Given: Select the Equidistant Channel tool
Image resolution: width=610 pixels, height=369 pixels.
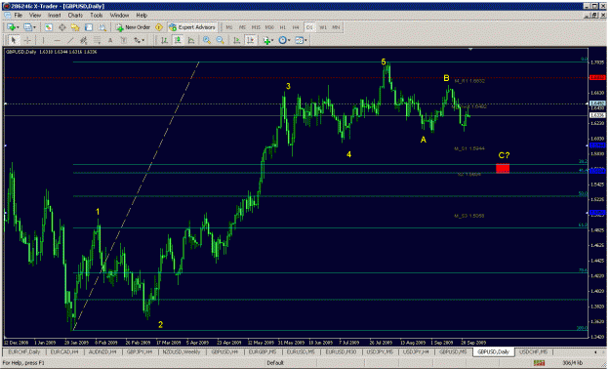Looking at the screenshot, I should (84, 40).
